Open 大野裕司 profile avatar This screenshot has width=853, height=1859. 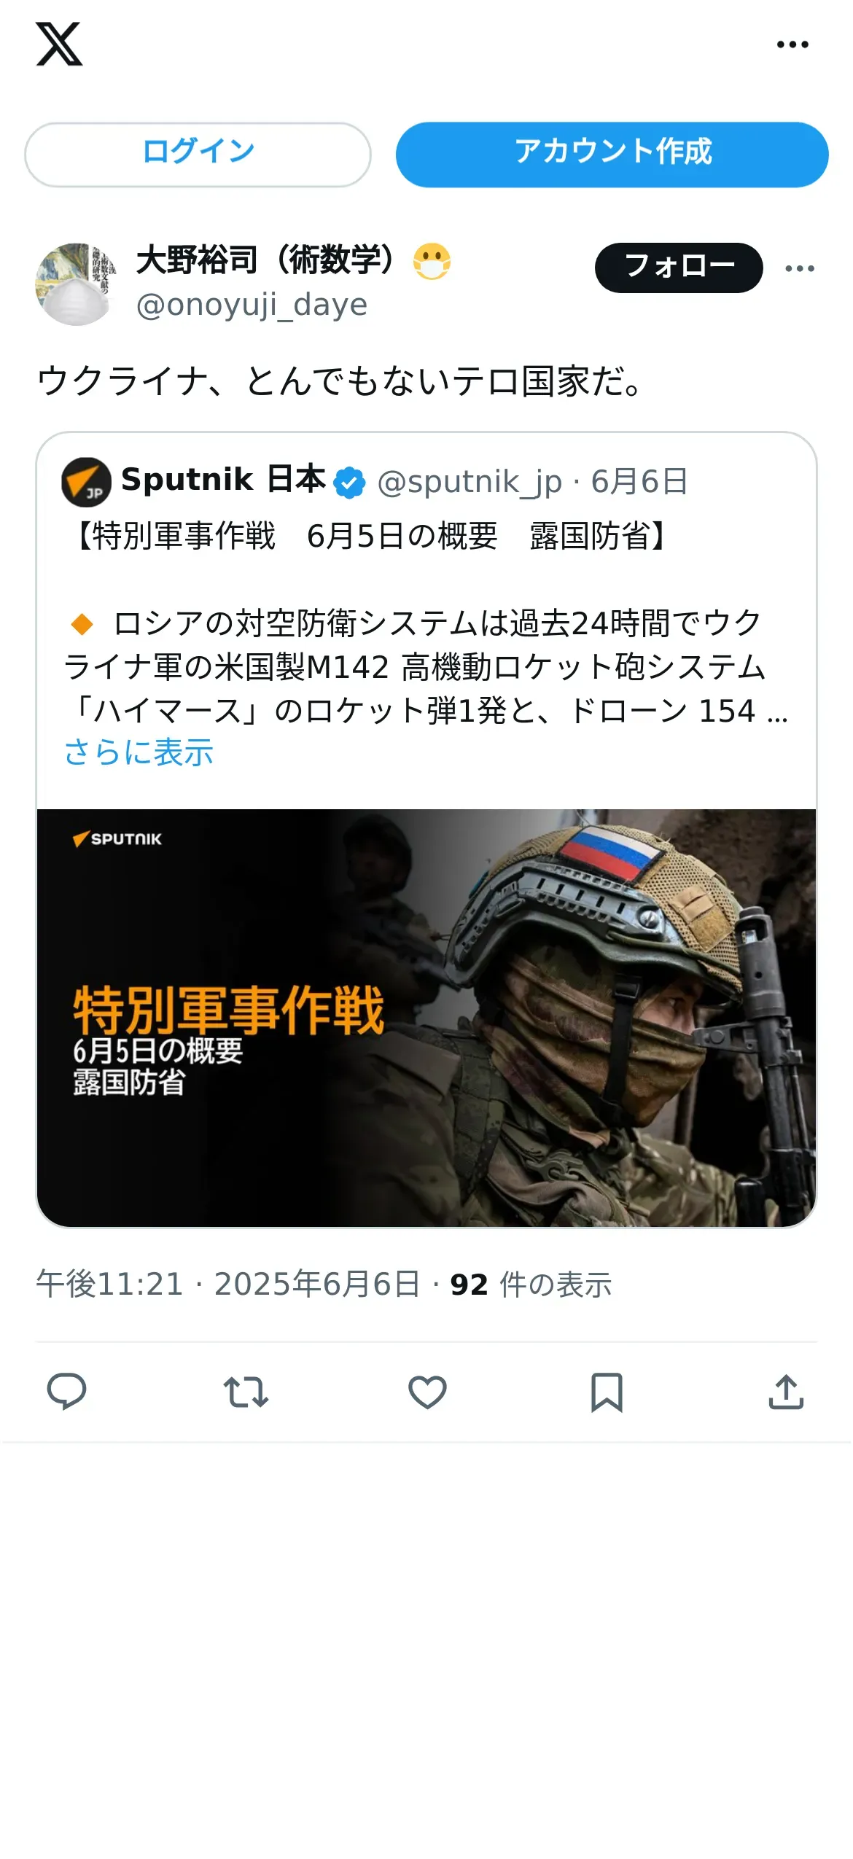click(77, 284)
